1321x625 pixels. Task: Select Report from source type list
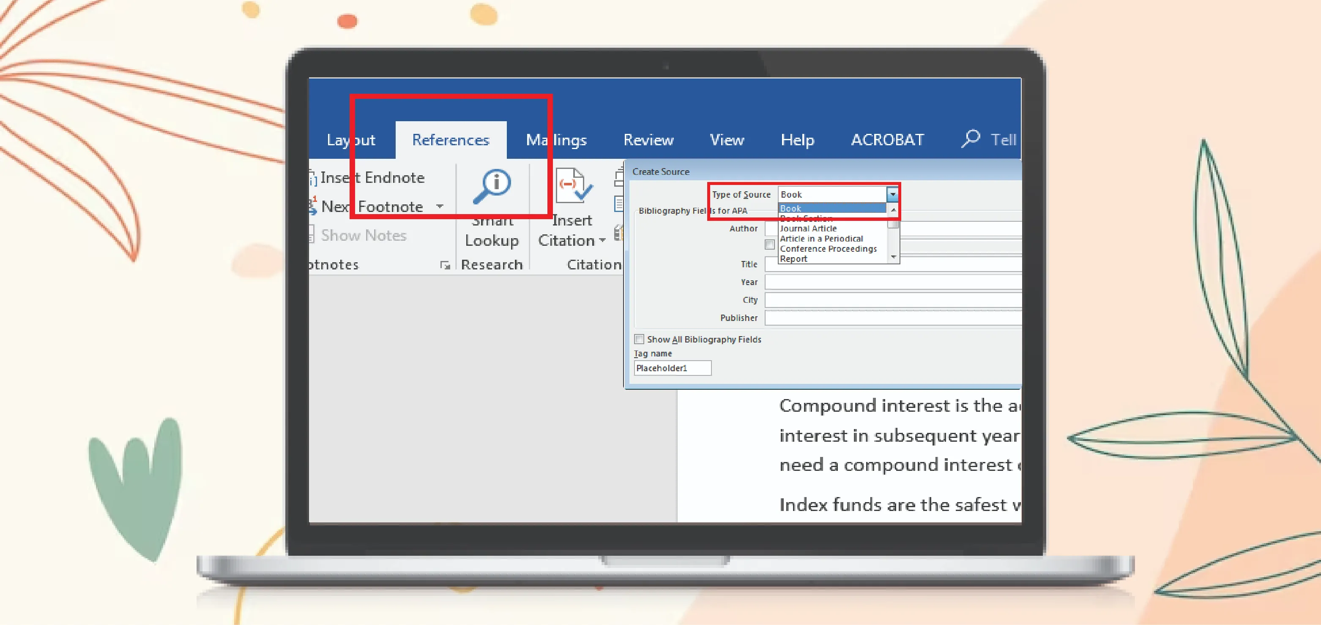pos(793,259)
